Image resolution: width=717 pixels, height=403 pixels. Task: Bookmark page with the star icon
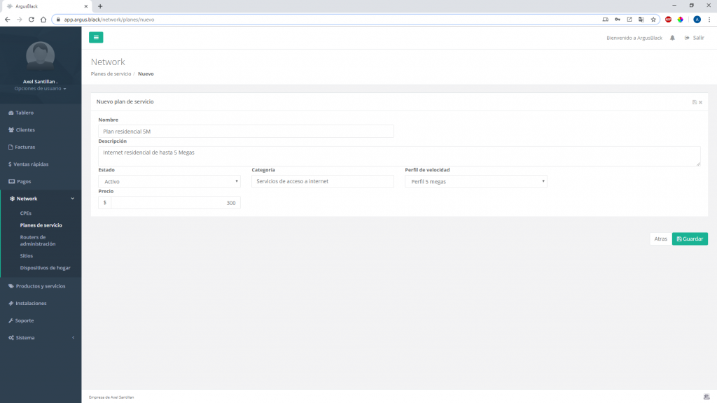(x=653, y=20)
